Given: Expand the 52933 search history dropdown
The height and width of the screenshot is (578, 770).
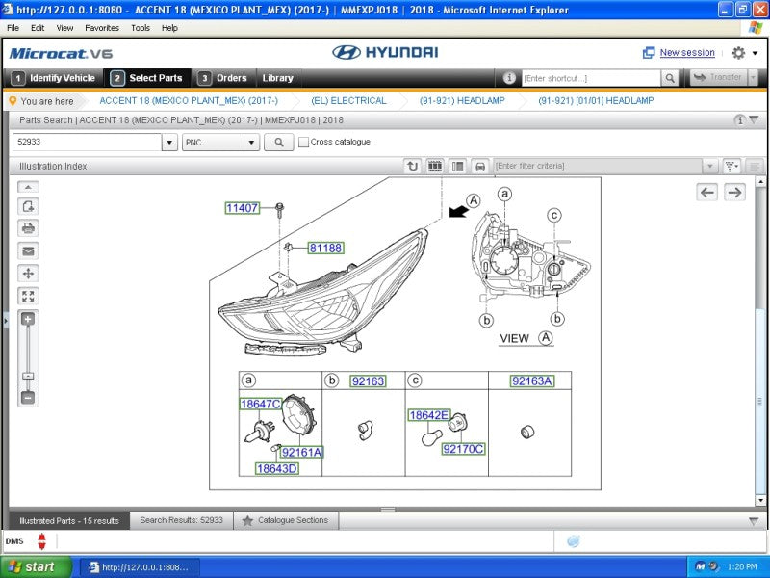Looking at the screenshot, I should point(169,143).
